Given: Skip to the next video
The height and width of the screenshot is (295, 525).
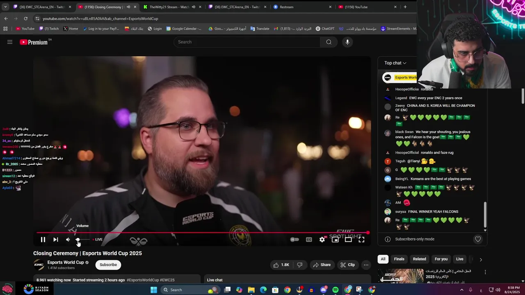Looking at the screenshot, I should (56, 240).
